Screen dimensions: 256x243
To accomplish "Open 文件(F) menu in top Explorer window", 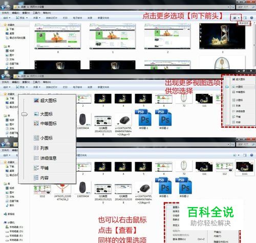I will 5,13.
